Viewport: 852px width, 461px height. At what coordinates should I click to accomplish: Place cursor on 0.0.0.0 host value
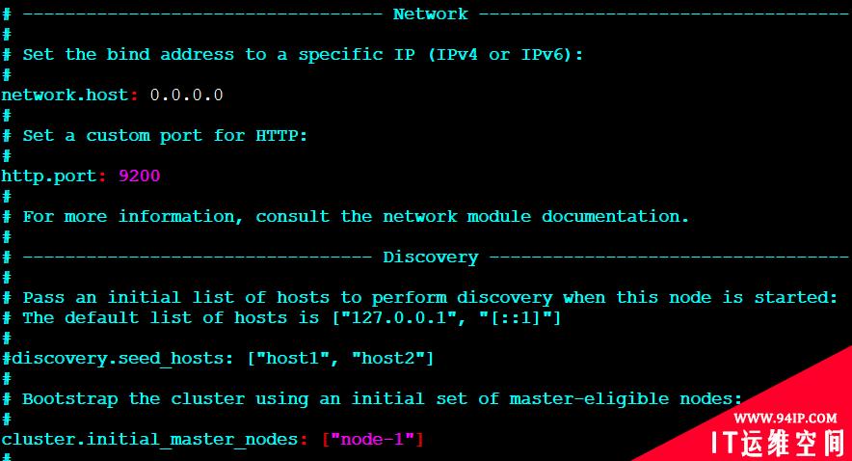tap(186, 95)
